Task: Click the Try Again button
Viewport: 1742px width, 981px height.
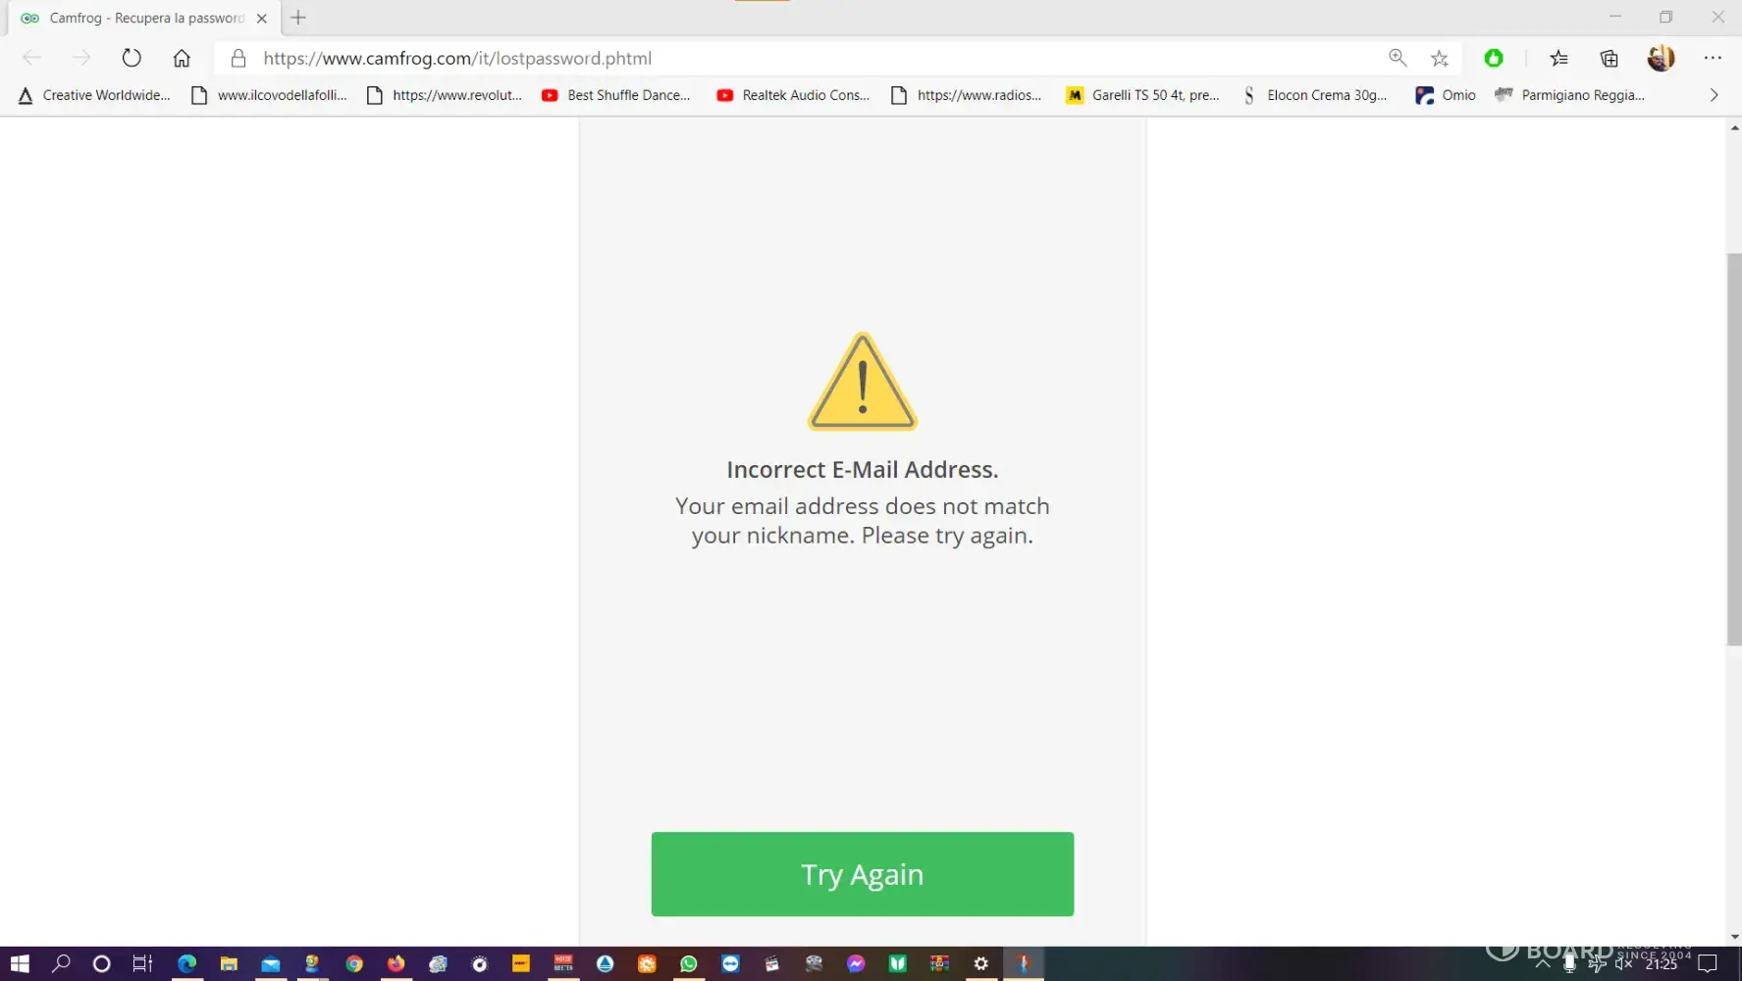Action: point(862,873)
